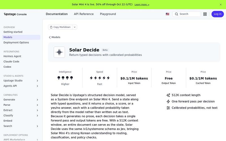
Task: Click the 'Higher' intelligence label
Action: pyautogui.click(x=65, y=84)
